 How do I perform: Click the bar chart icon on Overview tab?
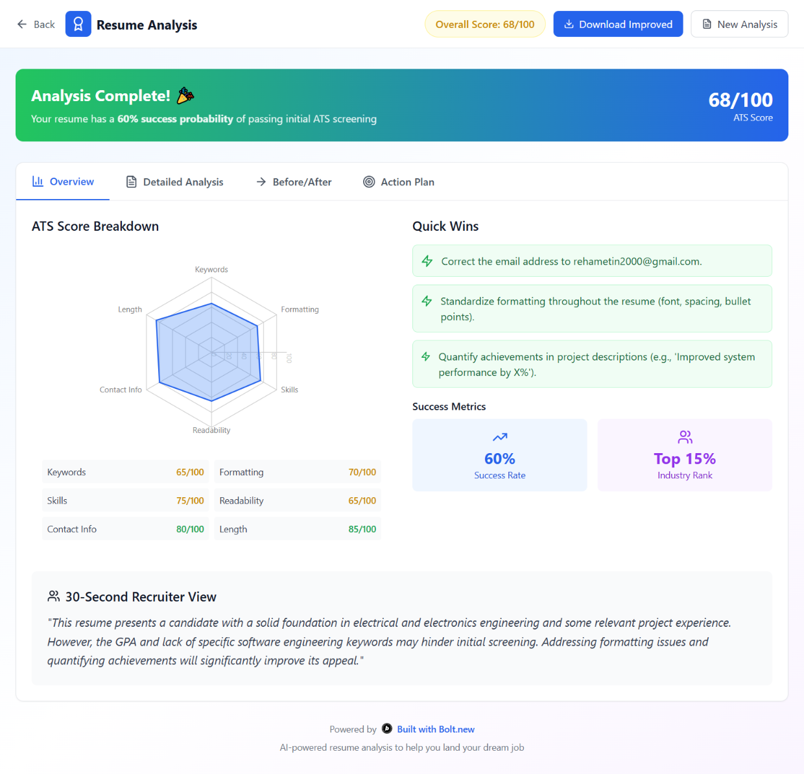tap(38, 182)
